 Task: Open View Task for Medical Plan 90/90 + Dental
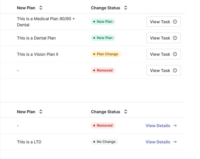click(x=163, y=22)
